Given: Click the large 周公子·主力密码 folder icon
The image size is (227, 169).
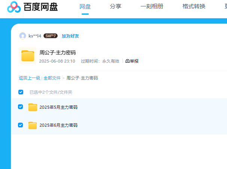Looking at the screenshot, I should [x=28, y=55].
